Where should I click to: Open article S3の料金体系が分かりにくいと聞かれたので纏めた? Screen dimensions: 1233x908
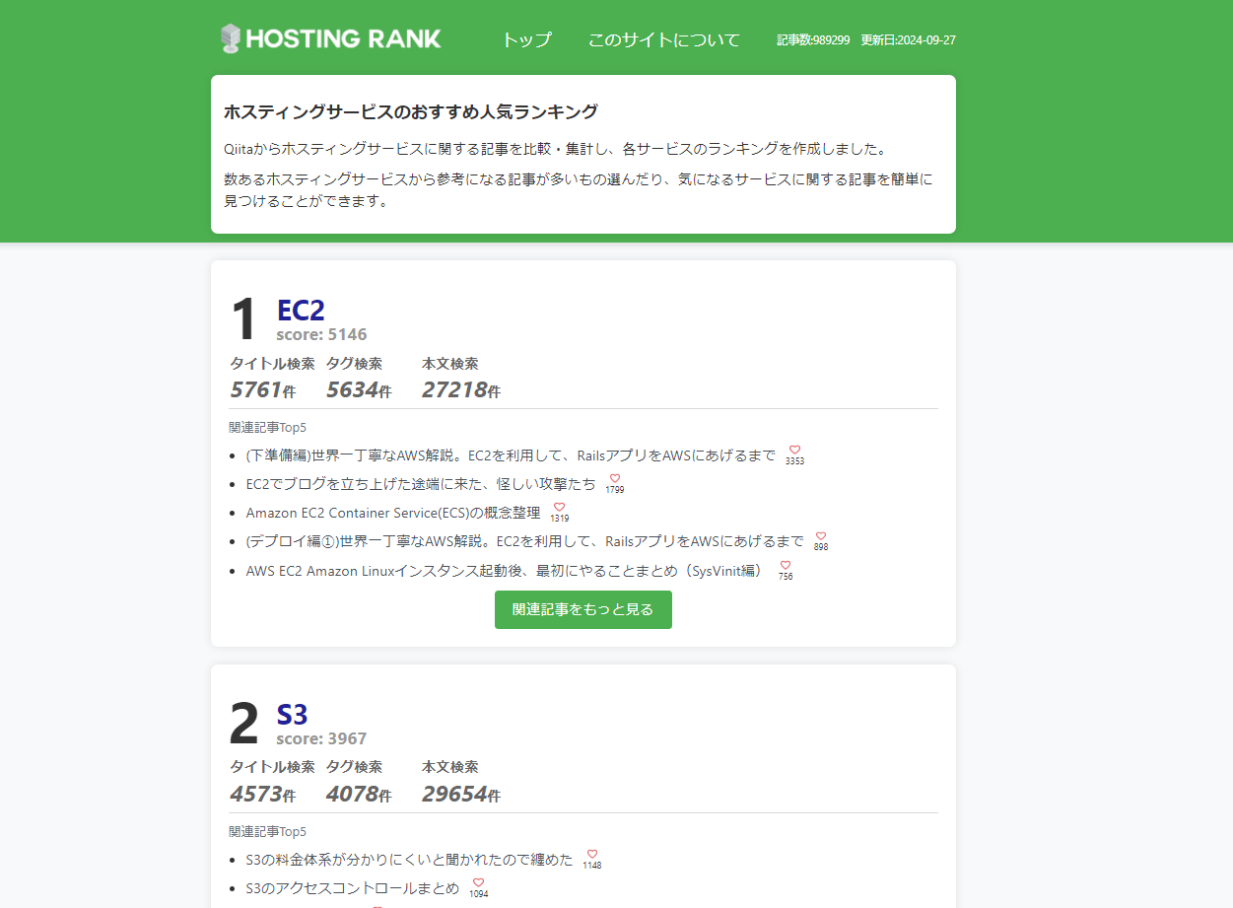point(409,860)
